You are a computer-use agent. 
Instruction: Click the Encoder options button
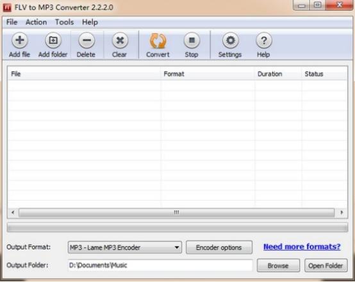click(219, 247)
